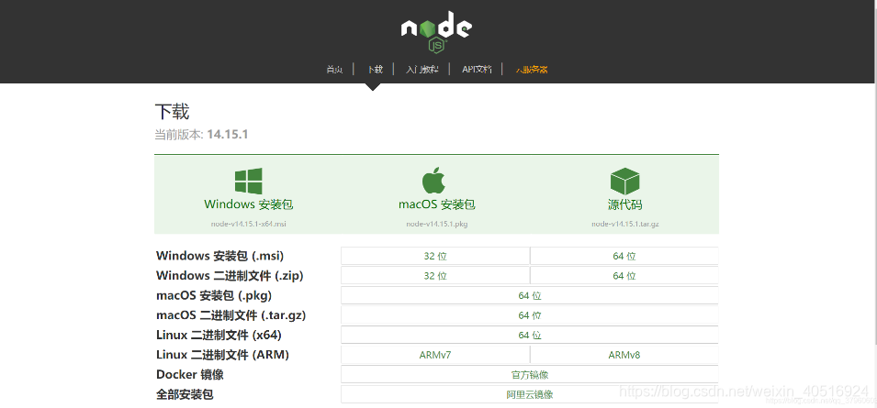Open the 首页 home nav item
The width and height of the screenshot is (877, 408).
coord(334,69)
